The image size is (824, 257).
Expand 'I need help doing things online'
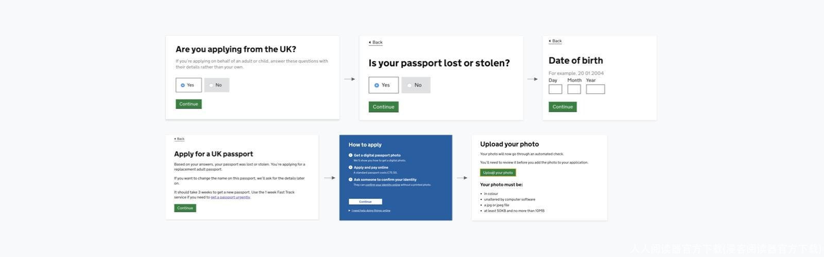click(371, 211)
